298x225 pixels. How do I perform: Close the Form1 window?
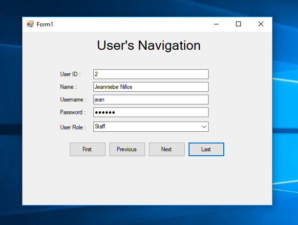261,24
